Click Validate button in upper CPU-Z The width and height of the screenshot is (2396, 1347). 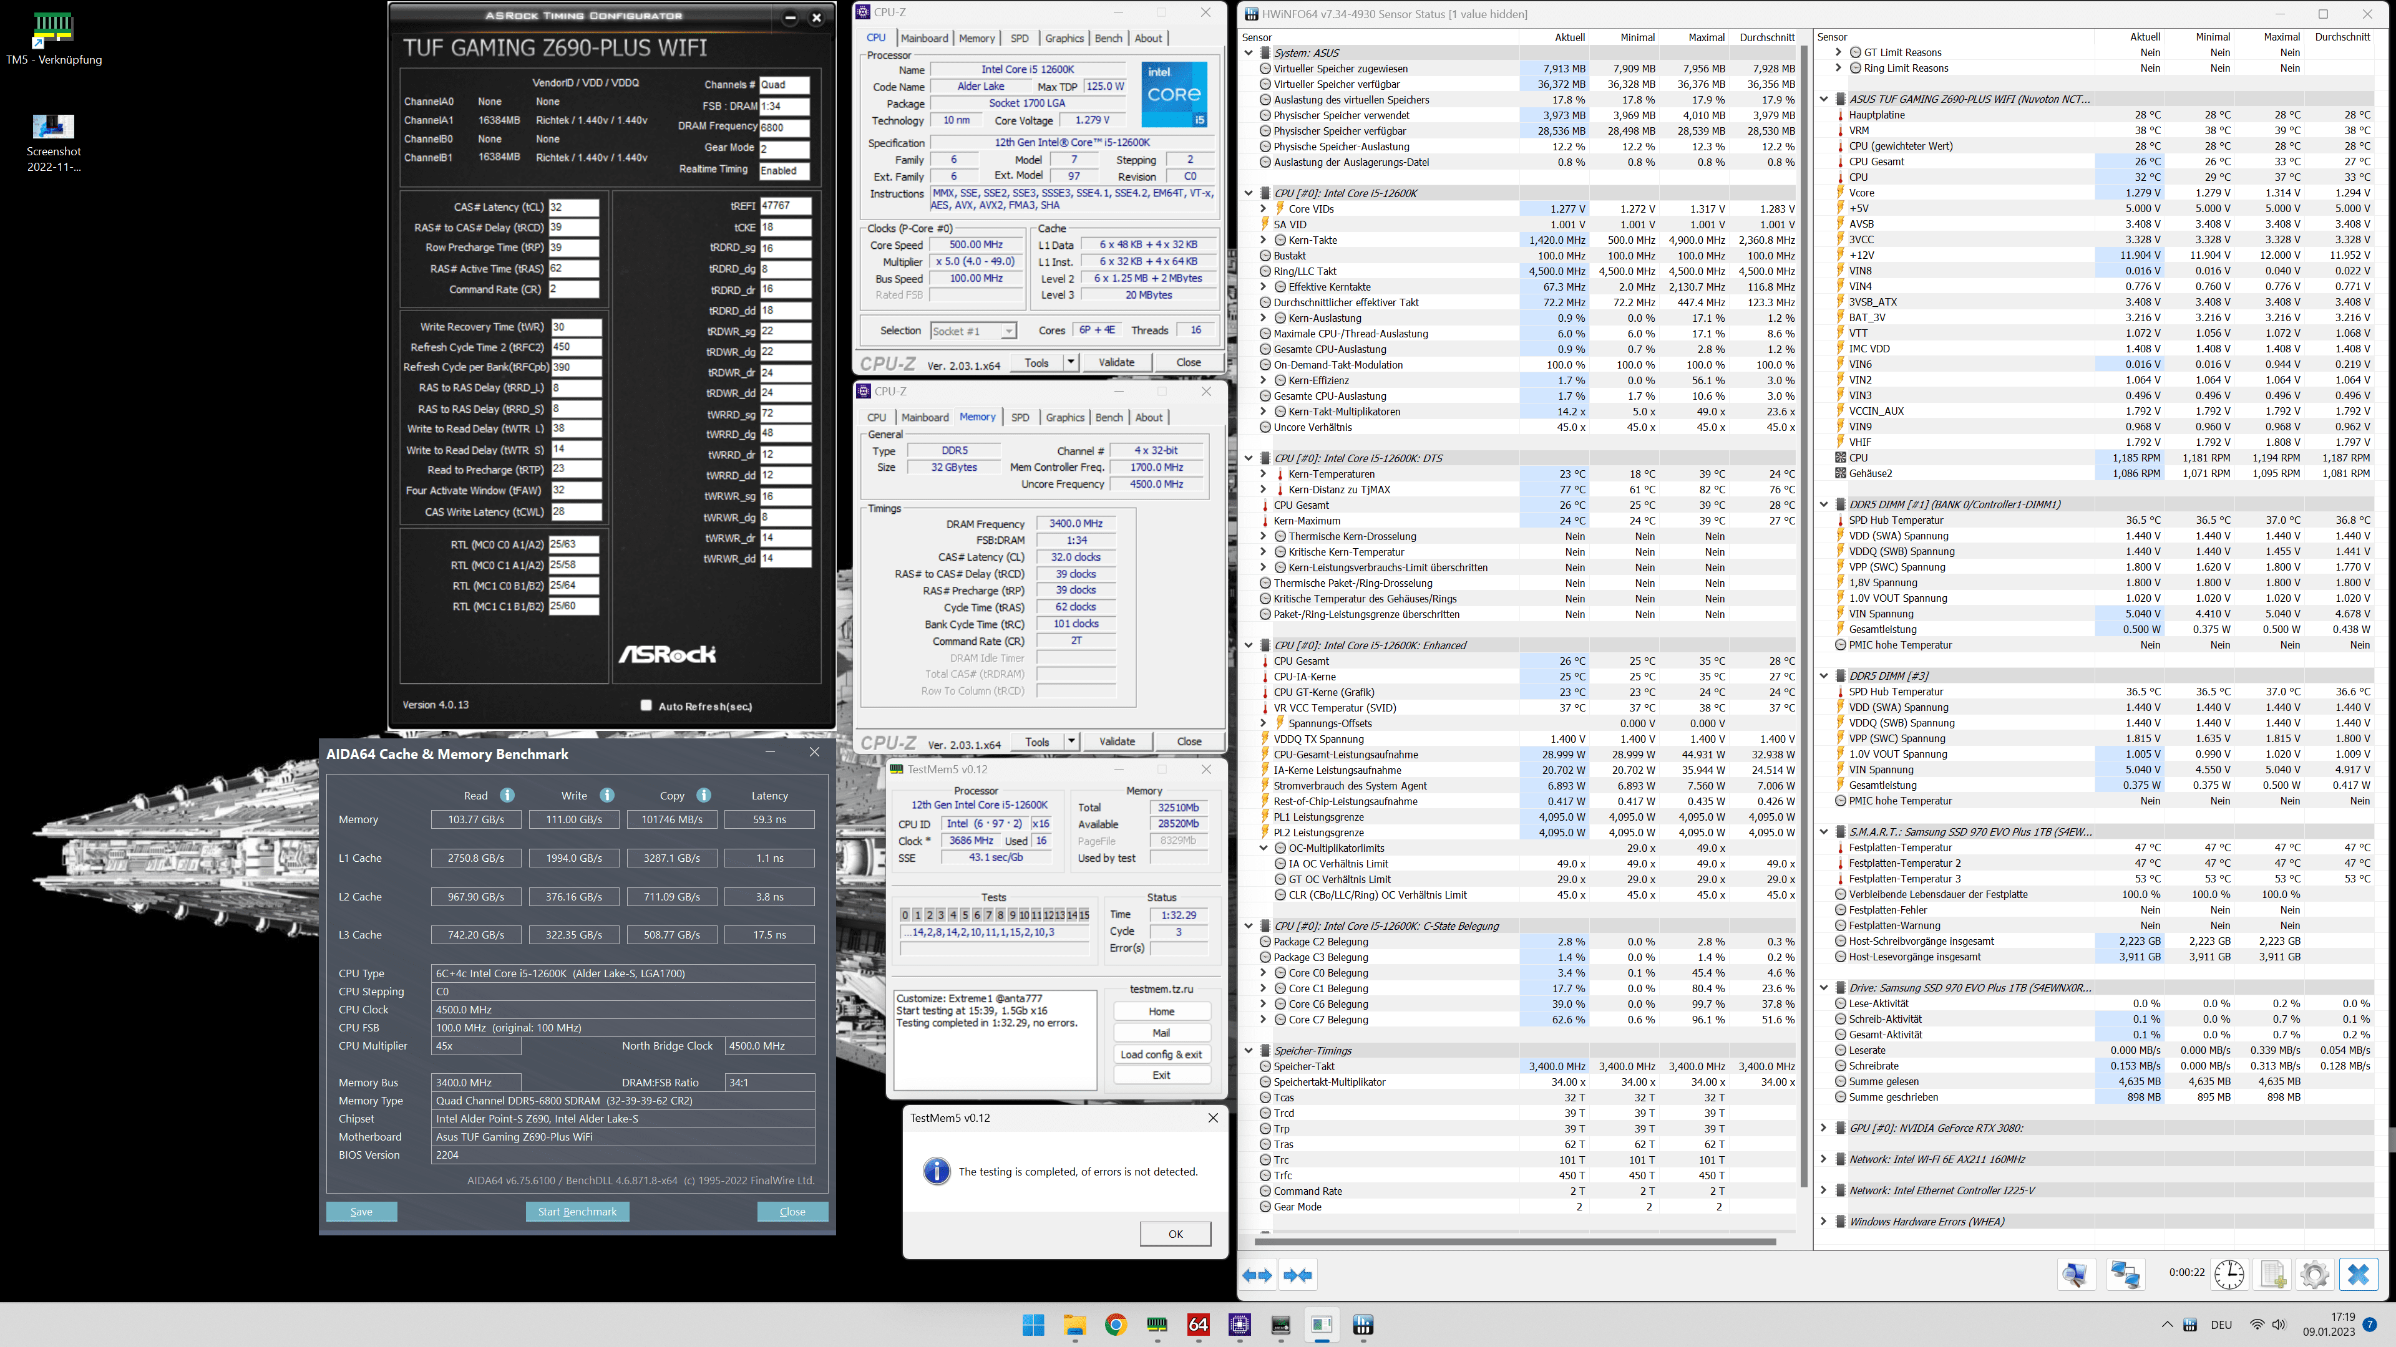coord(1116,362)
